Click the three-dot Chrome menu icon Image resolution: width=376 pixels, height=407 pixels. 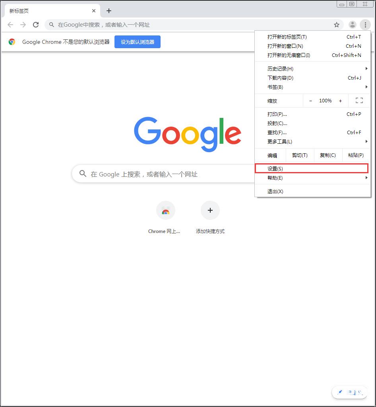click(365, 25)
